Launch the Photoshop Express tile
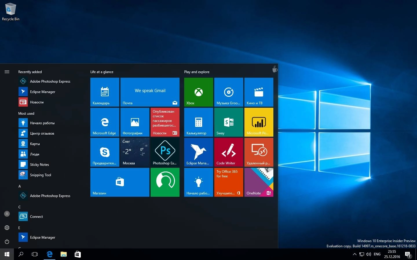 pyautogui.click(x=165, y=152)
